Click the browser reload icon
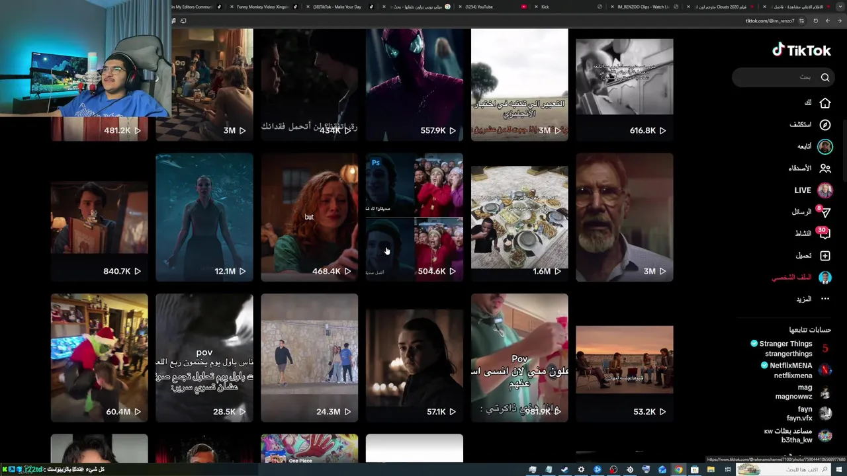 [x=815, y=20]
